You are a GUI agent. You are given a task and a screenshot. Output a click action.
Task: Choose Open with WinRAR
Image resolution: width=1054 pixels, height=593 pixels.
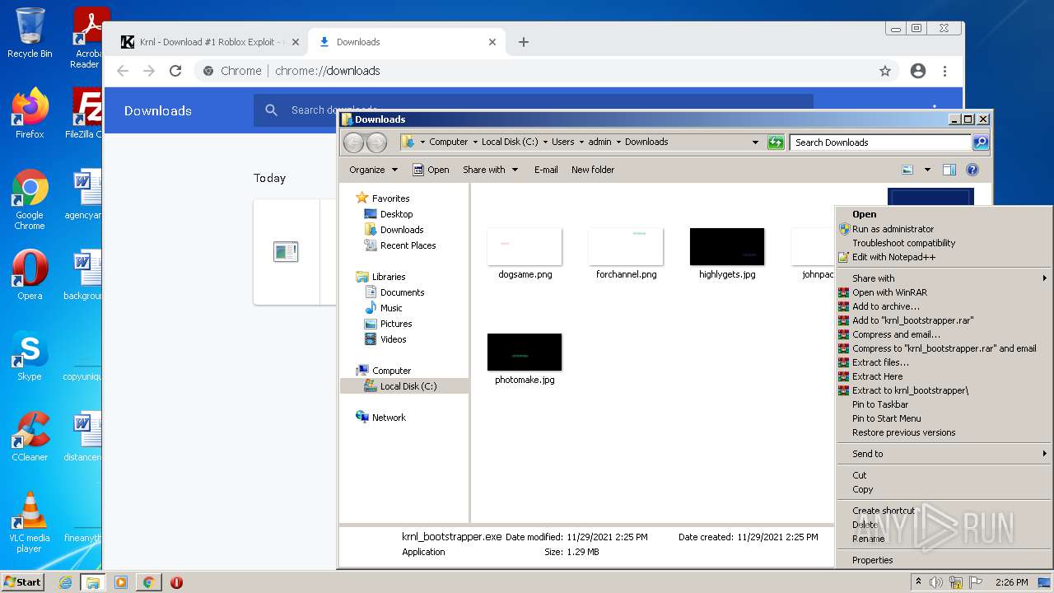coord(944,292)
